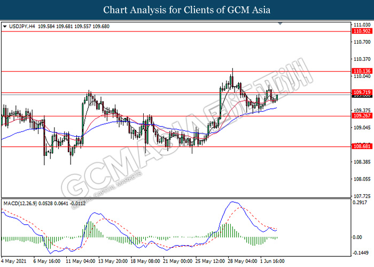Click the 110.370 price axis value
374x267 pixels.
point(362,59)
